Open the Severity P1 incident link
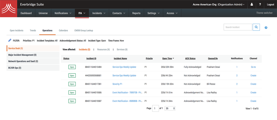Screen dimensions: 277x120 click(117, 84)
